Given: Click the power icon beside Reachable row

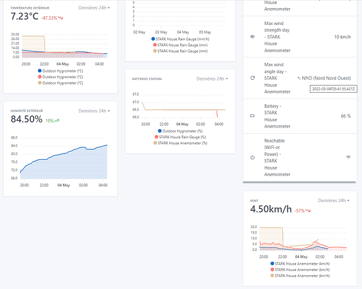Looking at the screenshot, I should (252, 157).
